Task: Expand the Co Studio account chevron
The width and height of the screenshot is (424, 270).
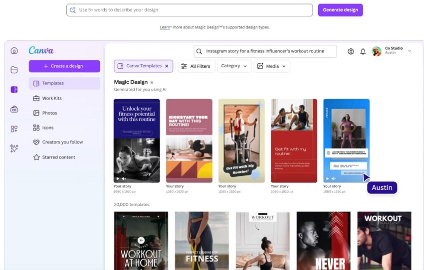Action: pos(410,51)
